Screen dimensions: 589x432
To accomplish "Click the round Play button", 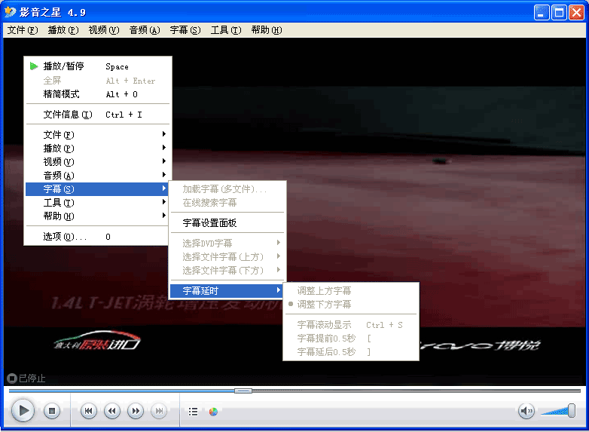I will click(x=23, y=411).
